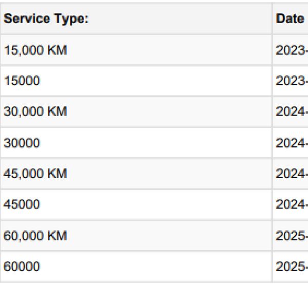Click empty space in 30,000 KM row
Screen dimensions: 308x284
169,111
